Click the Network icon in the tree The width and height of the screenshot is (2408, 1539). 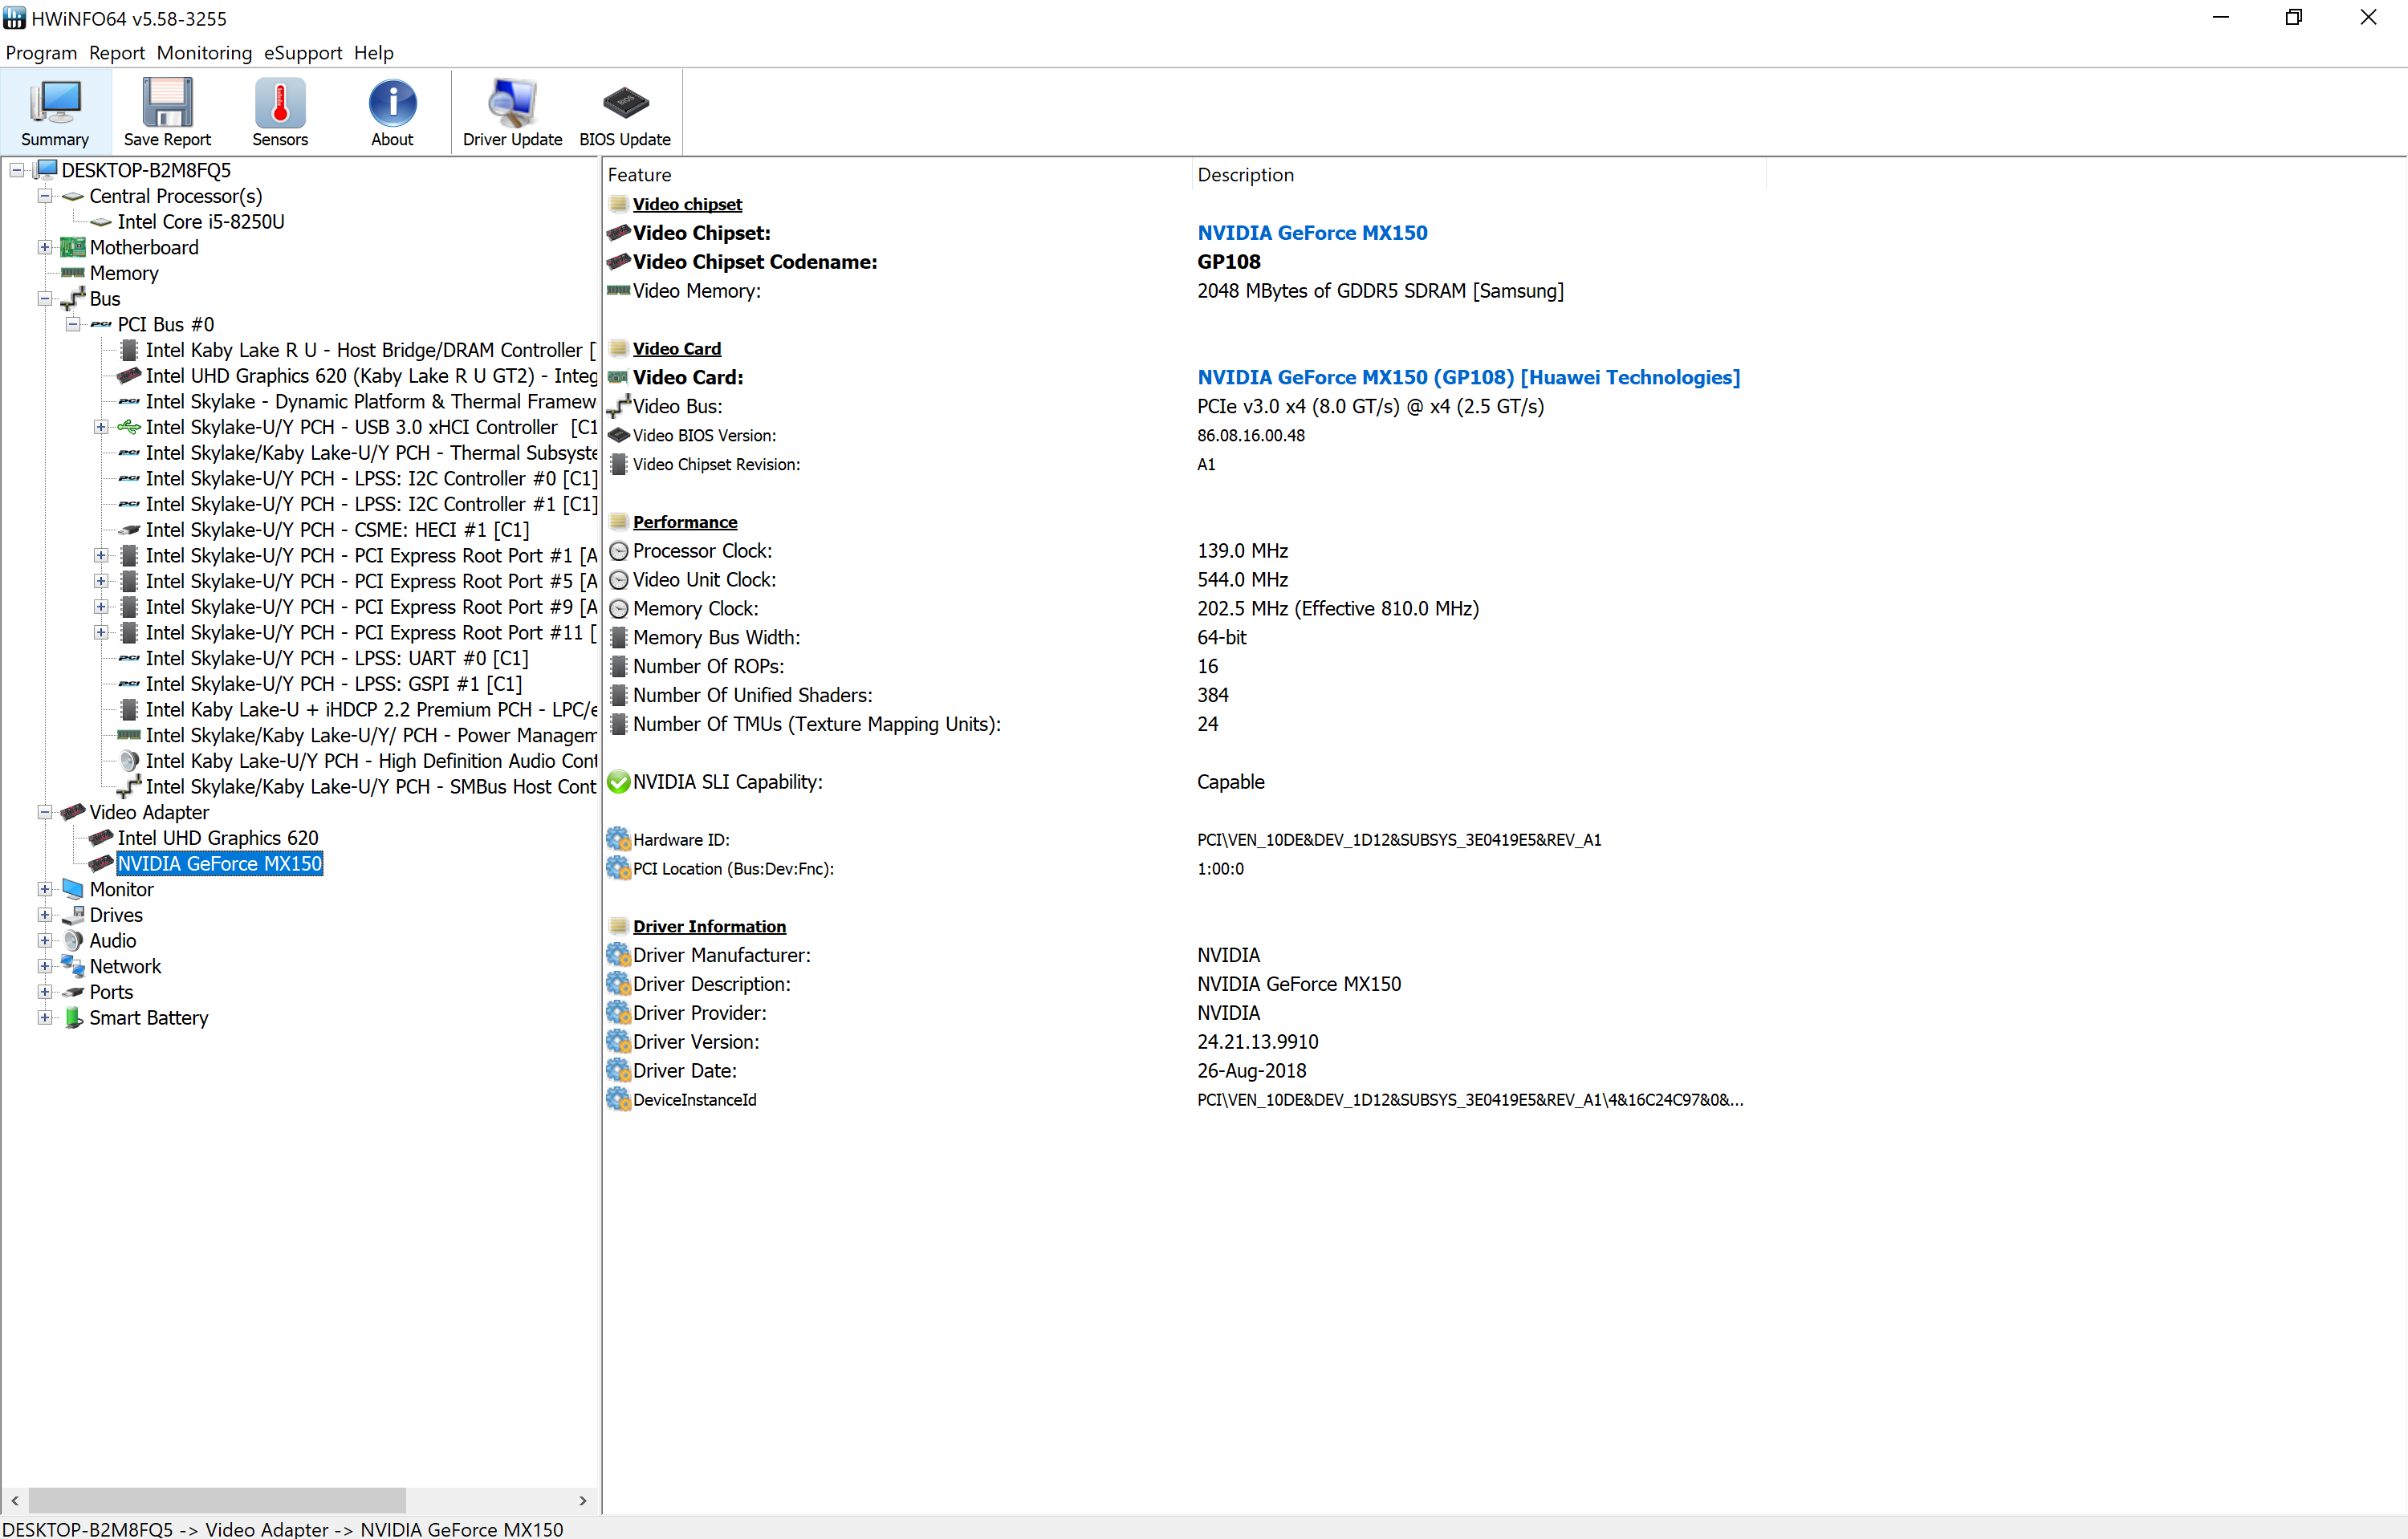point(73,965)
